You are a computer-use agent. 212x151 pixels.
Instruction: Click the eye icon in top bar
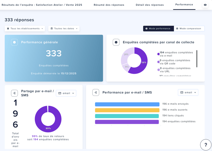pos(205,5)
